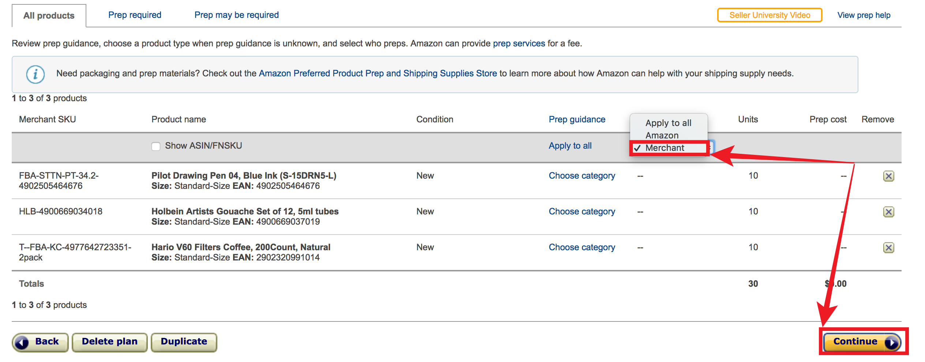925x362 pixels.
Task: Click the back arrow icon on the Back button
Action: (x=22, y=343)
